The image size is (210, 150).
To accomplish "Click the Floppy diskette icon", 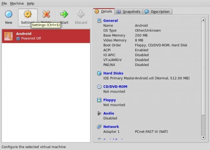I will [99, 100].
